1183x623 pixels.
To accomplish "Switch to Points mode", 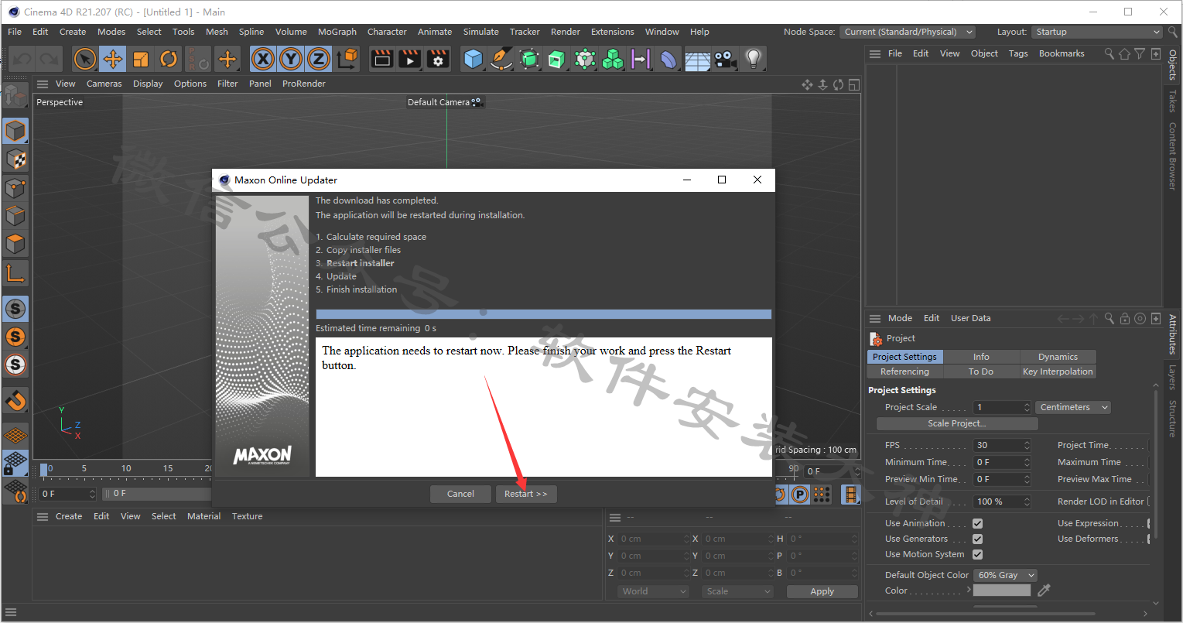I will [15, 187].
